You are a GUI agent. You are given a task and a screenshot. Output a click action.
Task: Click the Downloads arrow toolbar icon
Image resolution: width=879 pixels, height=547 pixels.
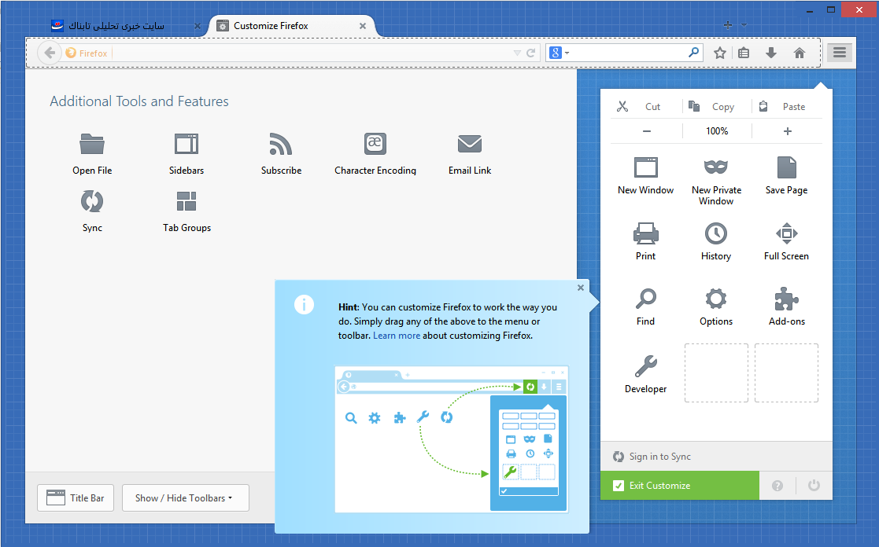pos(771,53)
